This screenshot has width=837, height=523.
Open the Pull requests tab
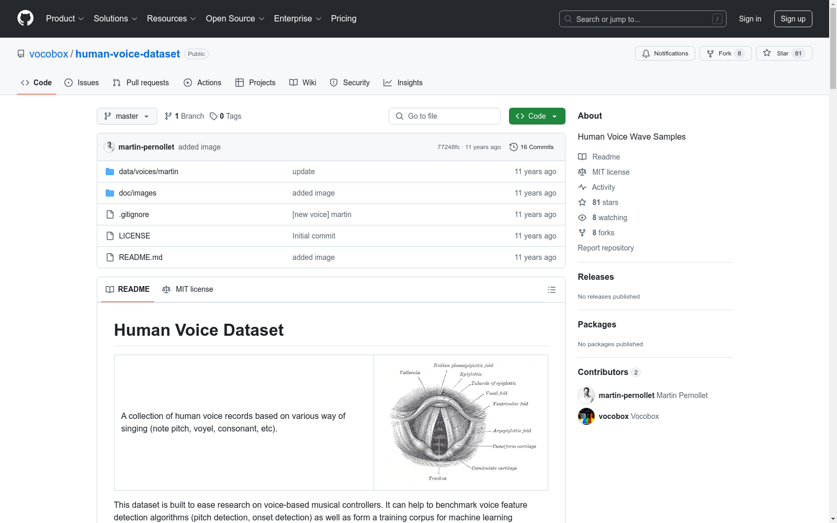141,83
